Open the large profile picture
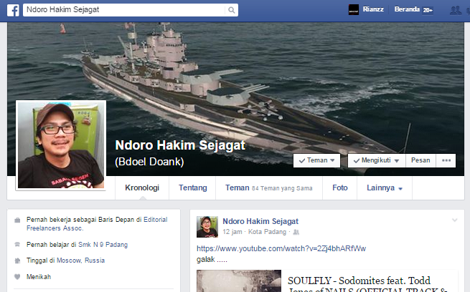The height and width of the screenshot is (292, 470). (x=61, y=145)
